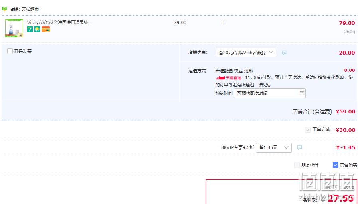Open the Vichy/薇姿 product title link
The image size is (358, 204).
pyautogui.click(x=59, y=22)
